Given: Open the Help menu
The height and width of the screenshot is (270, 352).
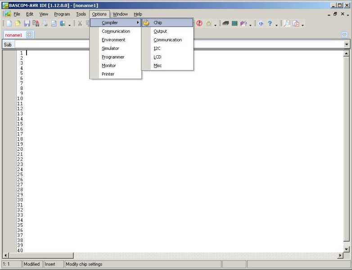Looking at the screenshot, I should 138,14.
